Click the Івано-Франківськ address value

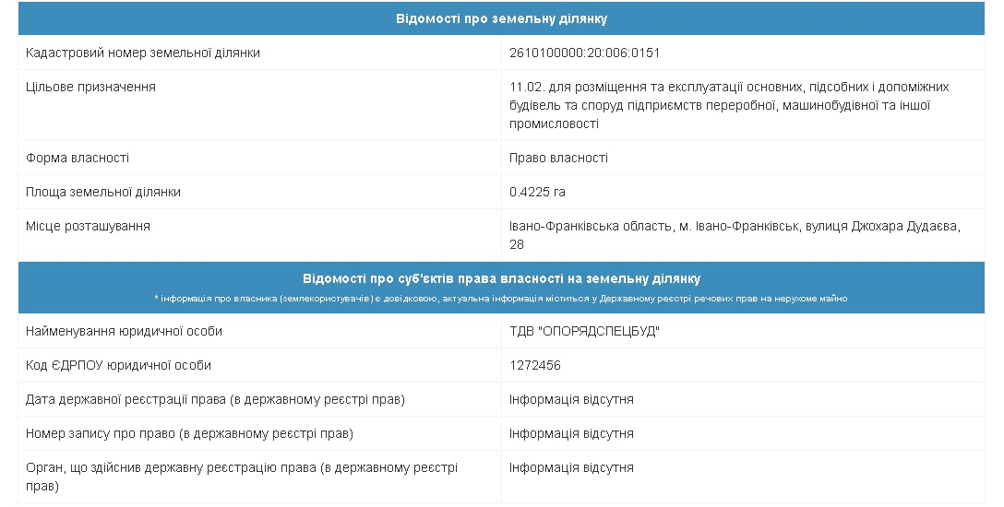735,235
